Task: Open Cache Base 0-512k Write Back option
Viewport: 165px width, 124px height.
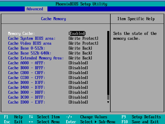Action: [80, 48]
